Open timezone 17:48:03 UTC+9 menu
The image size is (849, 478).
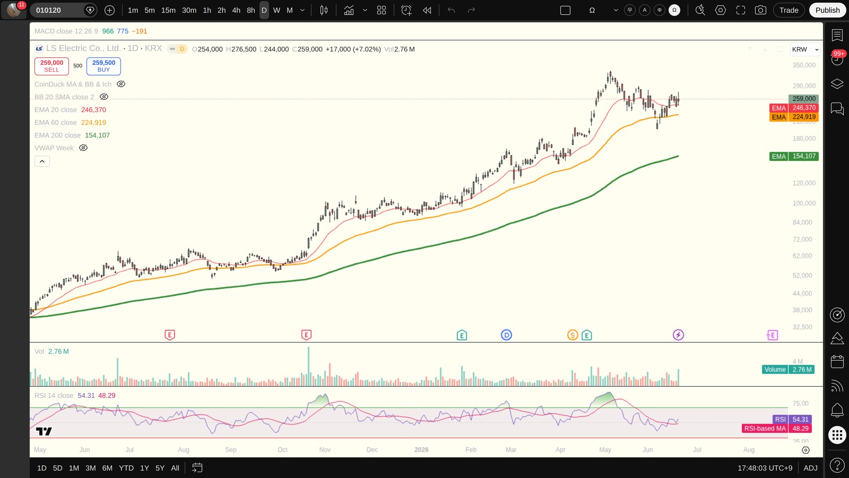765,468
